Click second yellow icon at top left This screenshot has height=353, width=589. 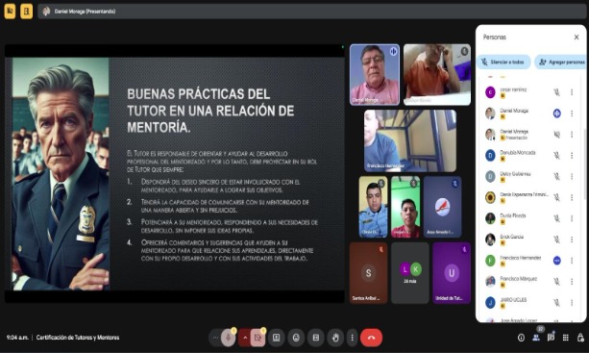click(26, 12)
